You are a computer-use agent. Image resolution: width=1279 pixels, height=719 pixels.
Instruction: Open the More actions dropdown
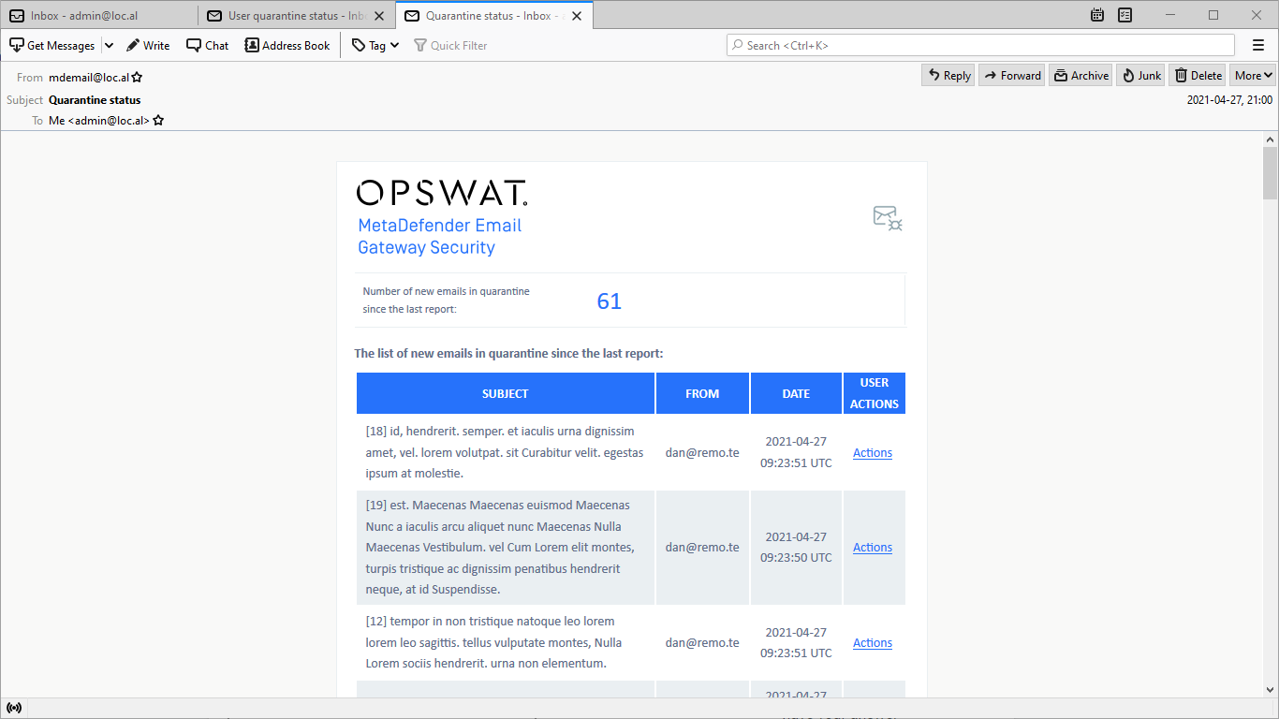point(1253,76)
